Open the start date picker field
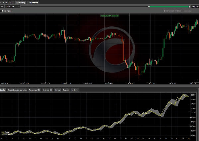 coord(11,6)
